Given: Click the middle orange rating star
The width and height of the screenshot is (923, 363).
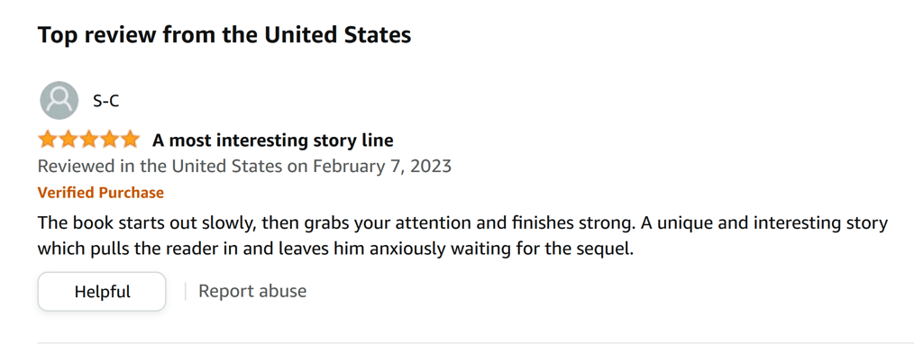Looking at the screenshot, I should [x=89, y=141].
